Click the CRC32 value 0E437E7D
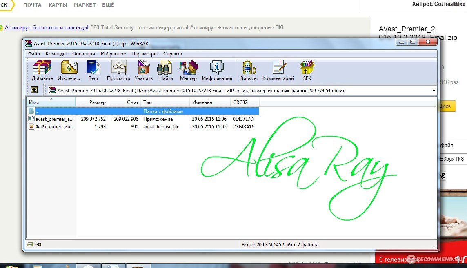467x268 pixels. point(243,119)
